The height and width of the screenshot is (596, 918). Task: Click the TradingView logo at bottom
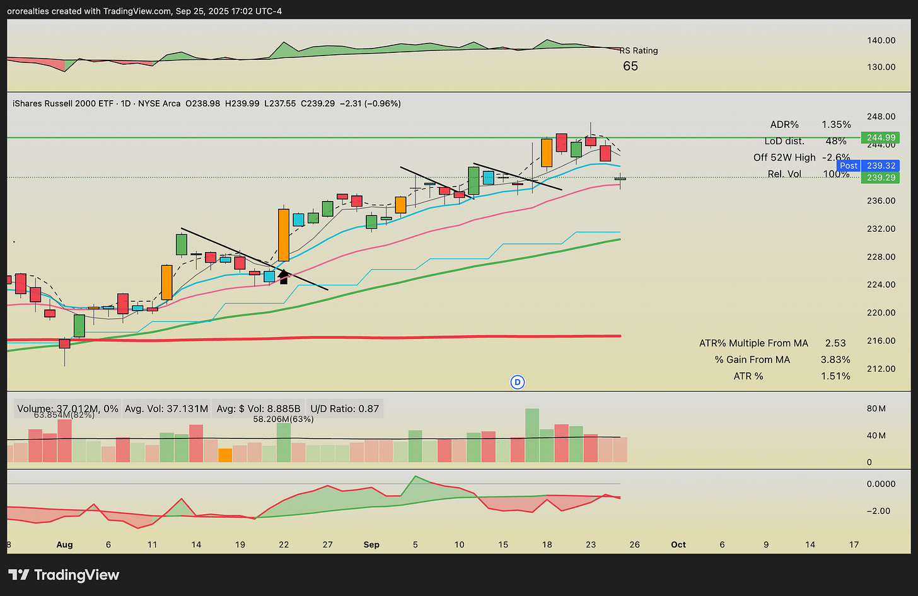click(x=64, y=575)
